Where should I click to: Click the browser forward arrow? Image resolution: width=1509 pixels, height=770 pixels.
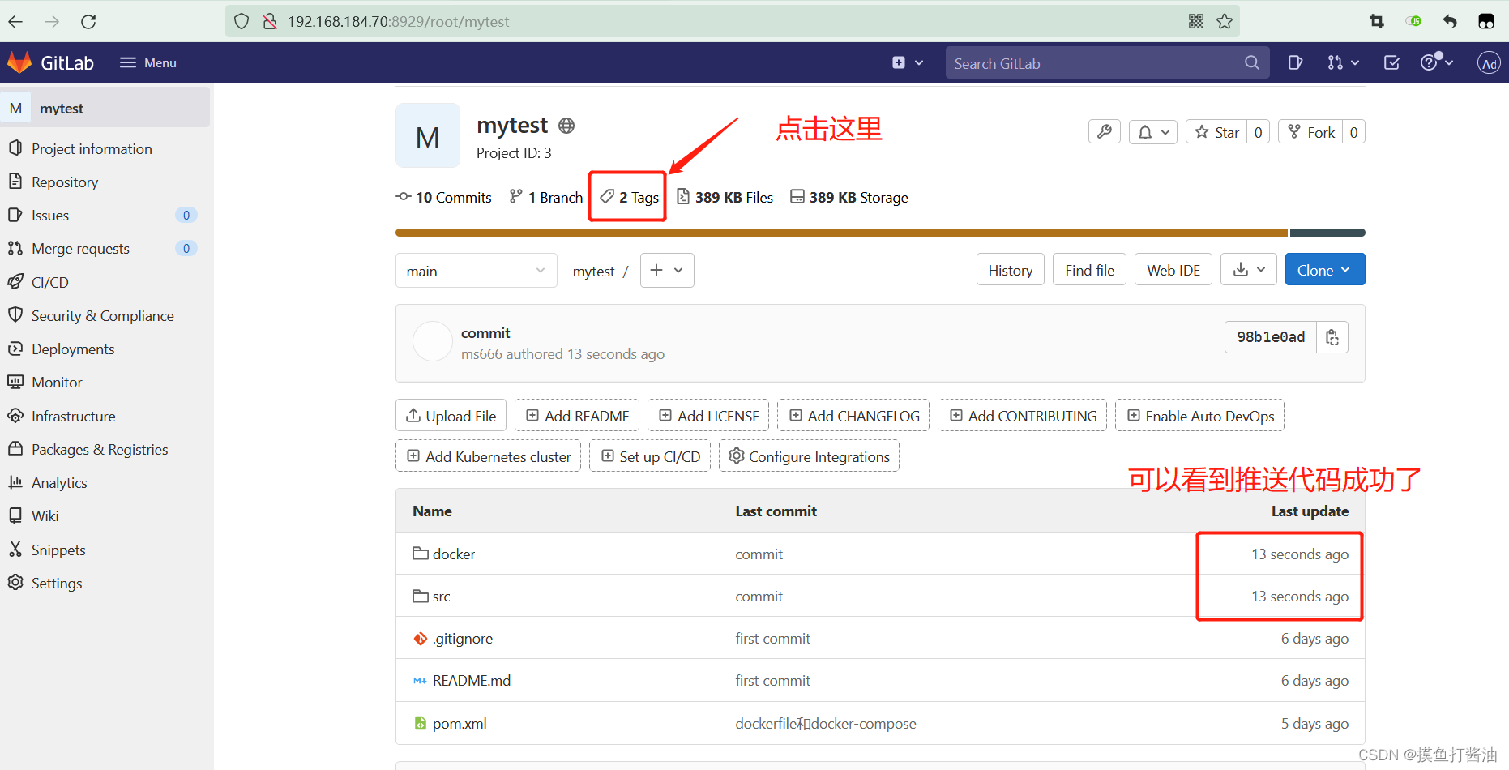[x=52, y=22]
